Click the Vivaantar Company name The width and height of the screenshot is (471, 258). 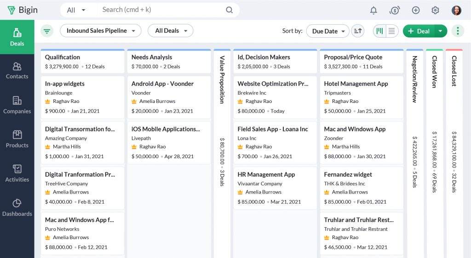260,183
